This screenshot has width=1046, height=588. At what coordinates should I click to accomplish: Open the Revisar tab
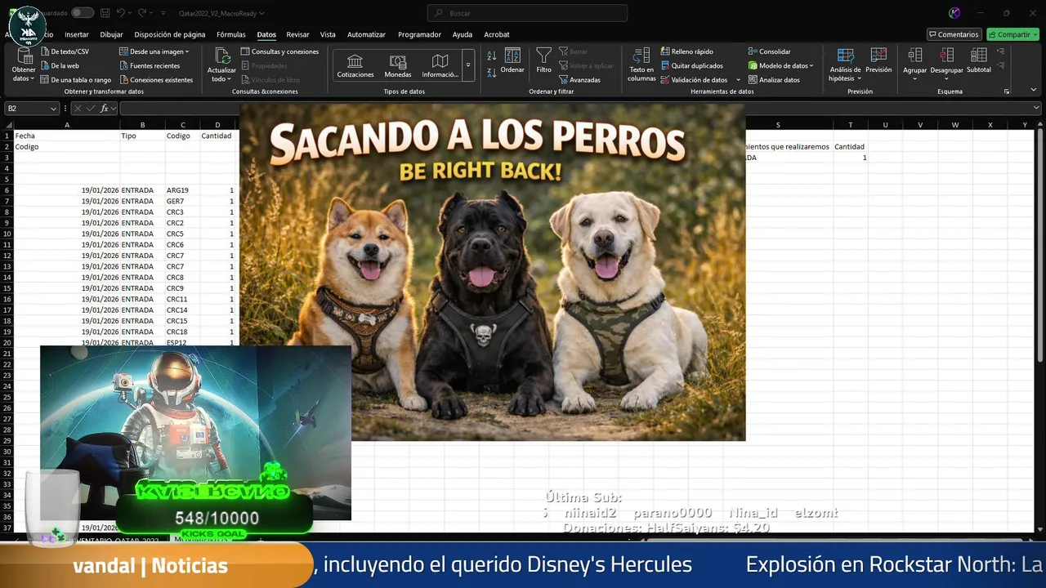click(x=297, y=34)
